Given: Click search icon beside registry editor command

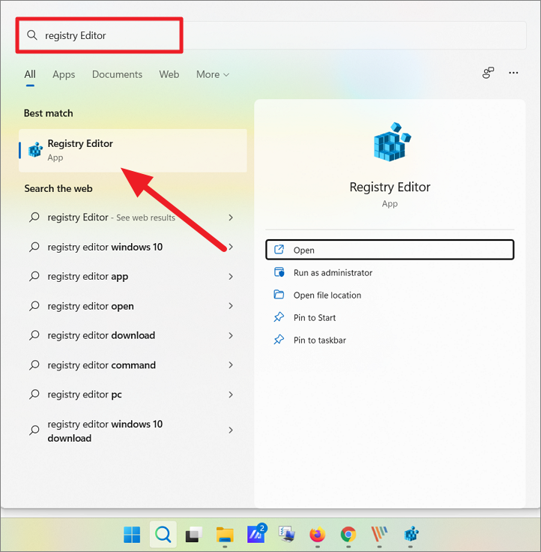Looking at the screenshot, I should 34,364.
